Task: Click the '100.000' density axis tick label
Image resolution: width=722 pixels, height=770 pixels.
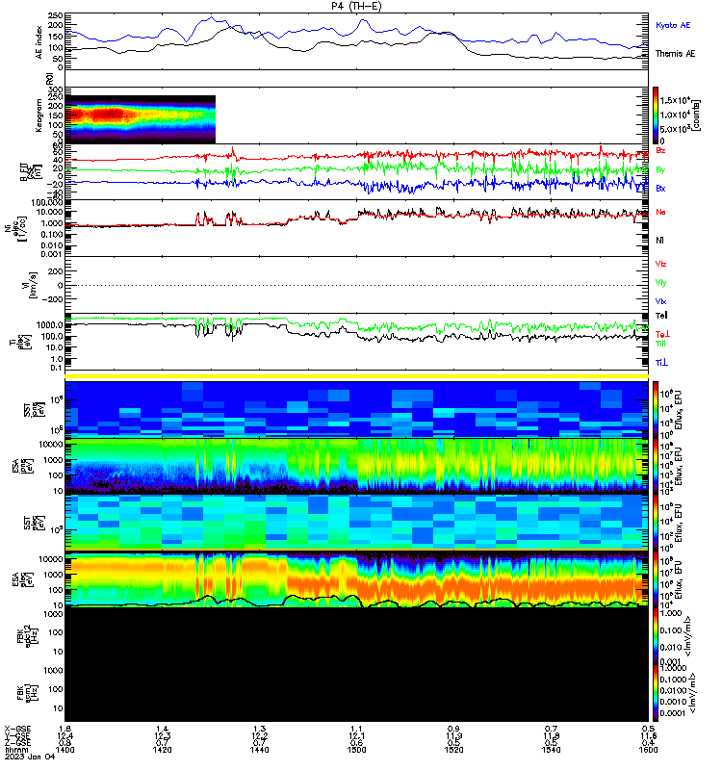Action: pos(46,202)
